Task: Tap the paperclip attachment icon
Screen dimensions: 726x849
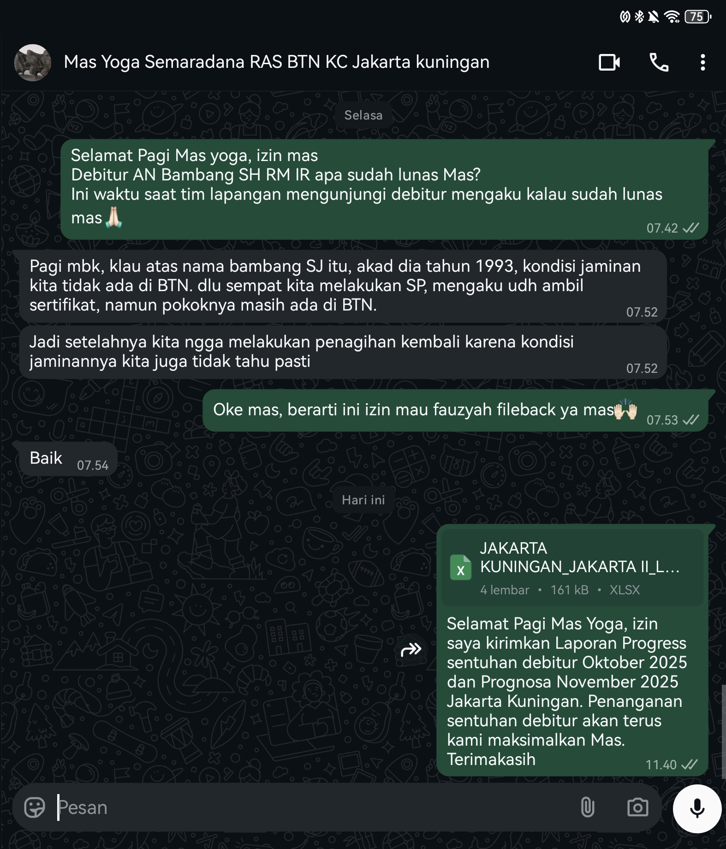Action: [x=588, y=807]
